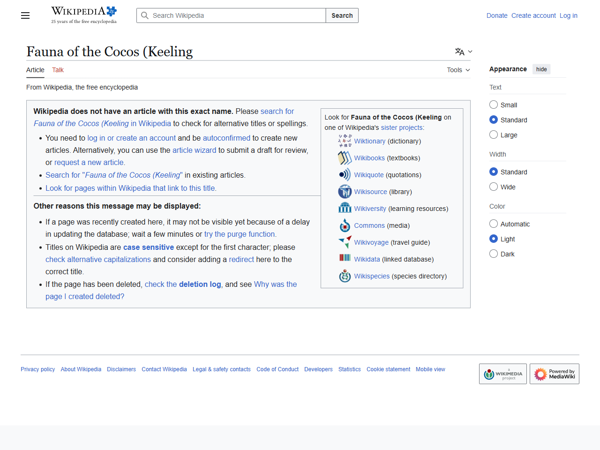Screen dimensions: 600x450
Task: Focus the Search Wikipedia input field
Action: [x=231, y=15]
